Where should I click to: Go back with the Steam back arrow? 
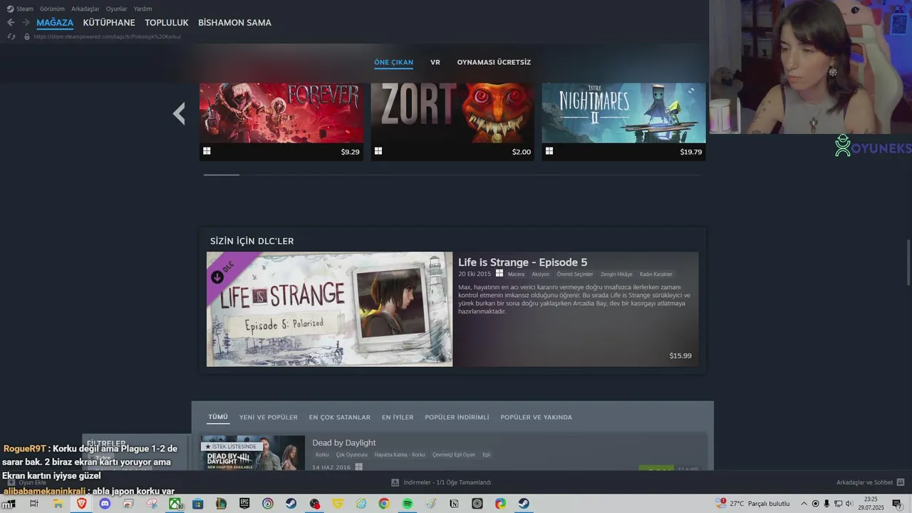click(11, 23)
